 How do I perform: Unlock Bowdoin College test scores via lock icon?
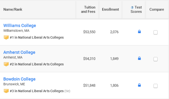click(x=139, y=85)
